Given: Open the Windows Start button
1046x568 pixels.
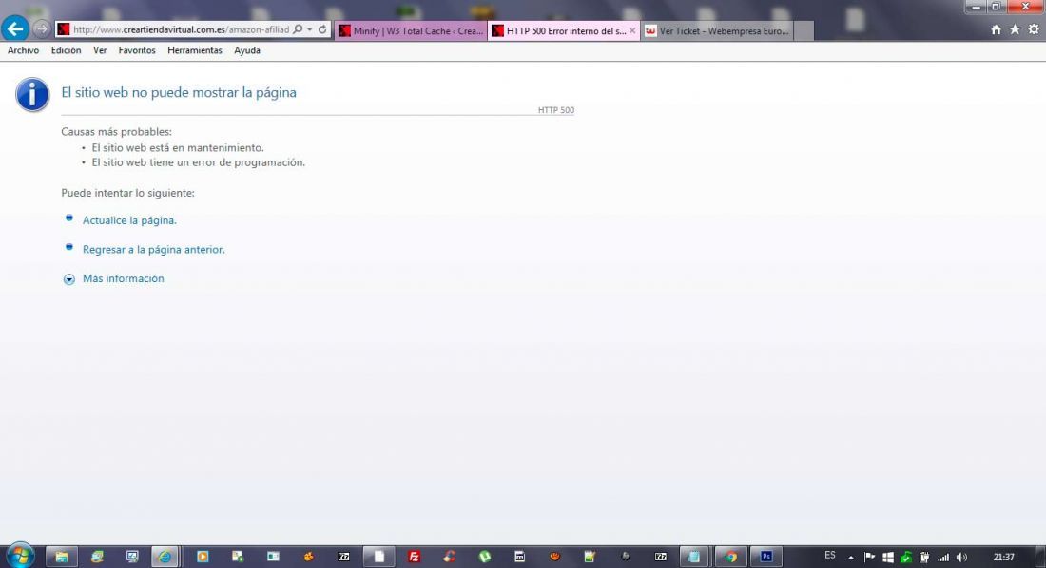Looking at the screenshot, I should [19, 556].
